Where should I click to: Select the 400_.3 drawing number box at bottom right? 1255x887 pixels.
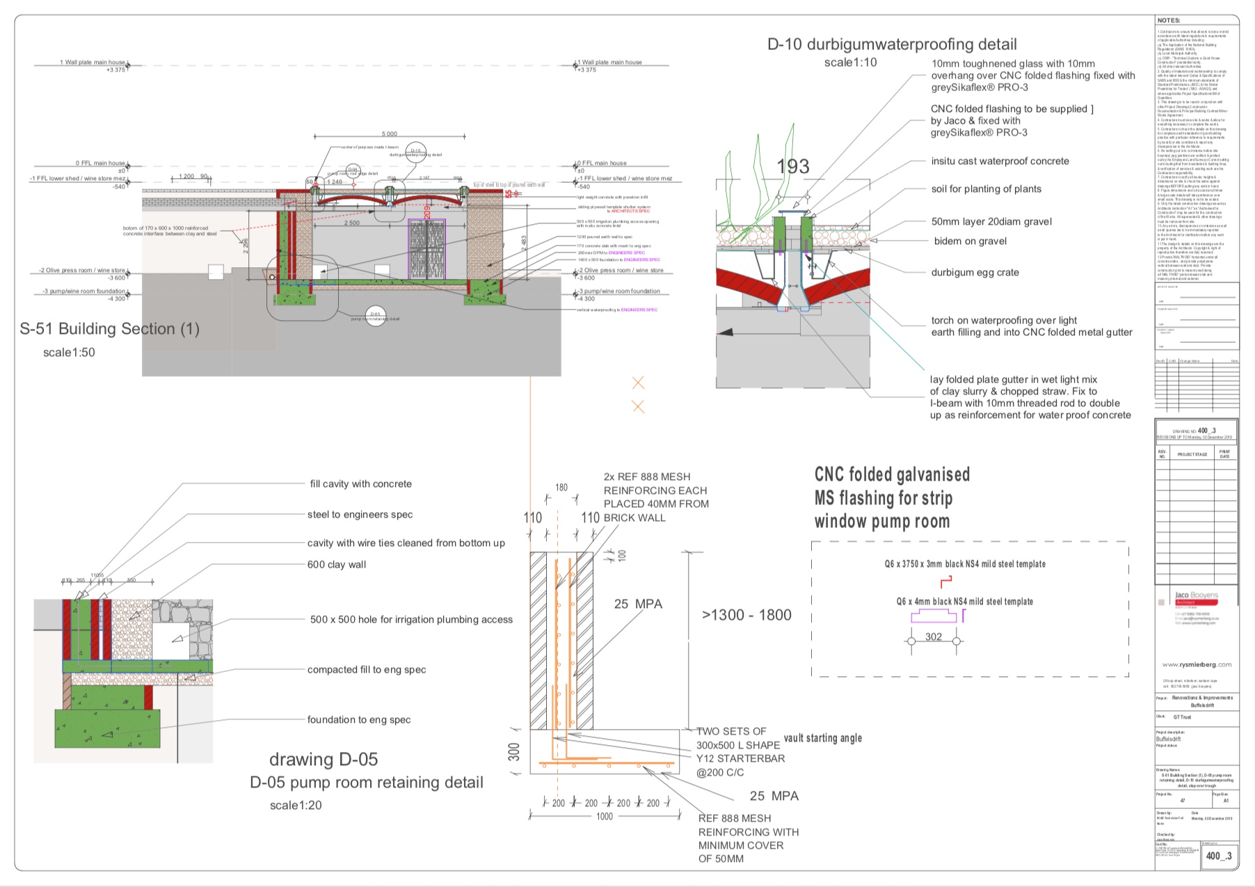[x=1218, y=856]
